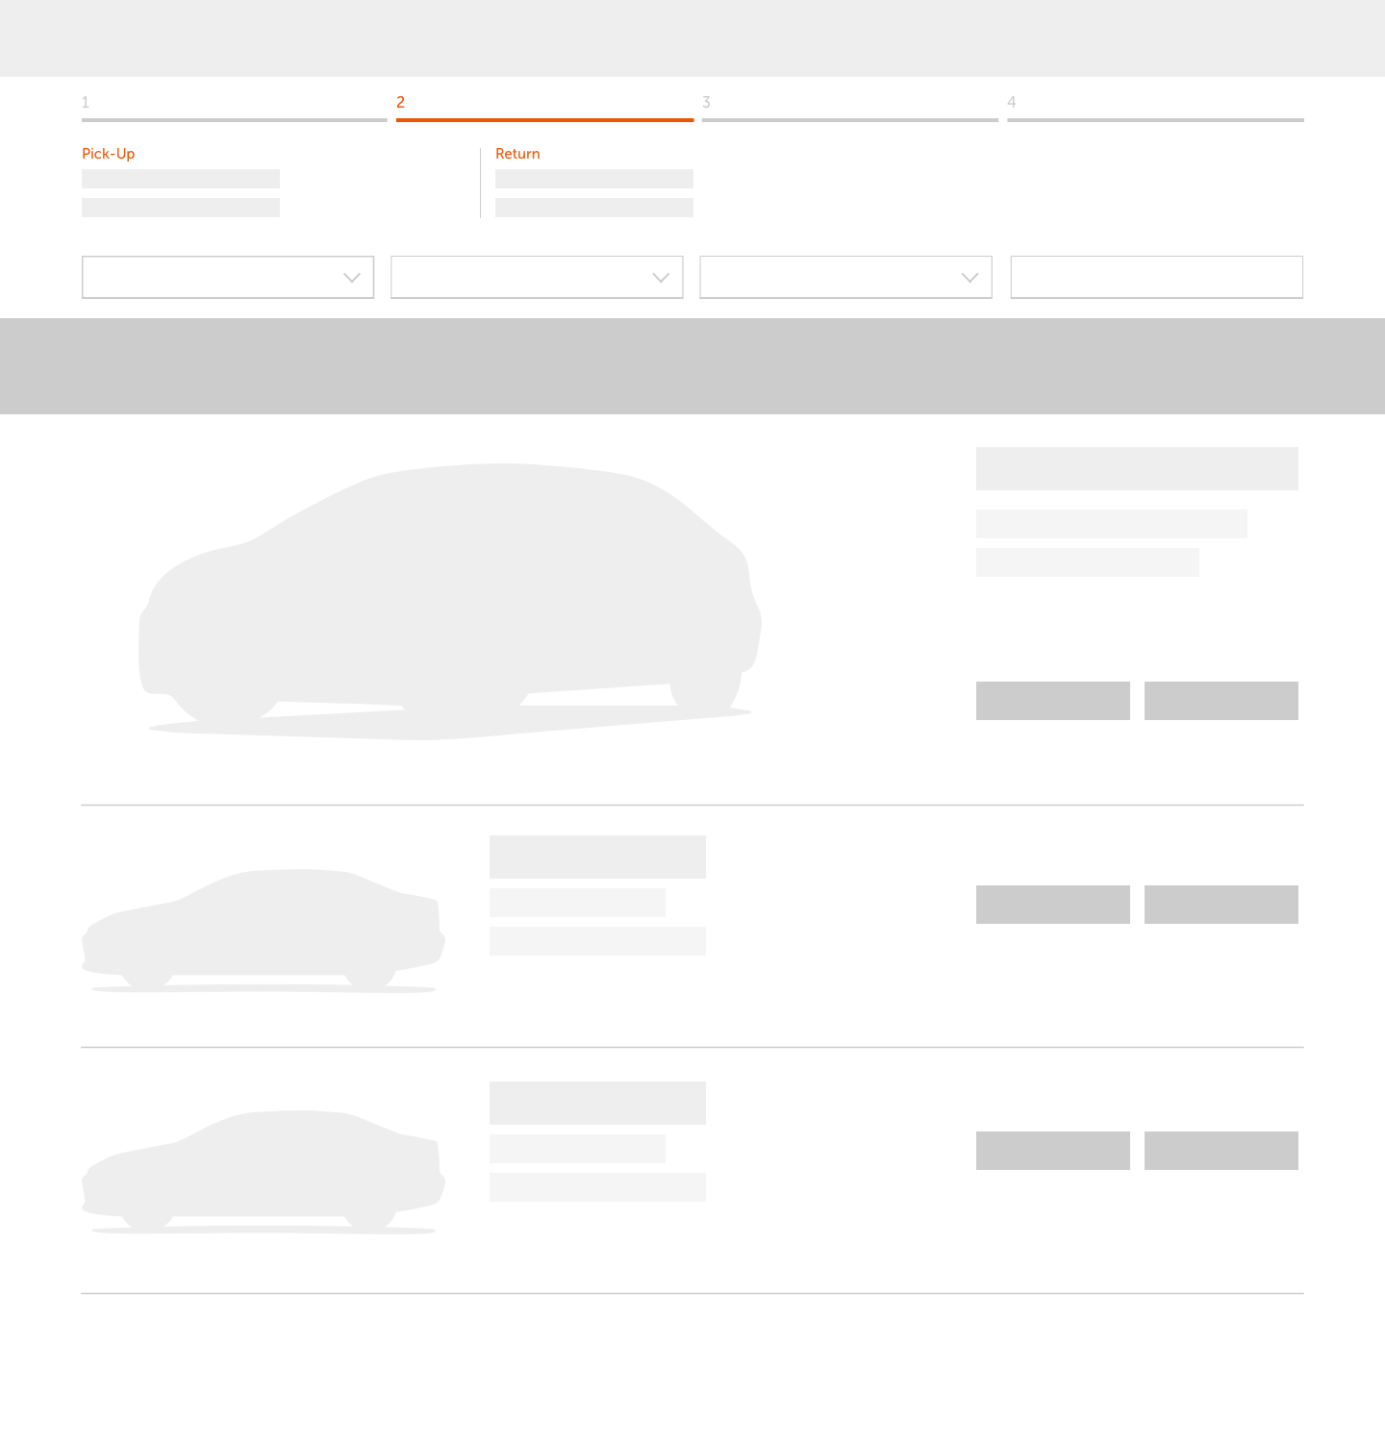
Task: Click the left button under the SUV details
Action: [x=1053, y=701]
